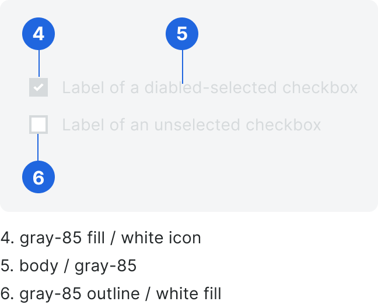
Task: Select the '6. gray-85 outline / white fill' line
Action: pos(111,294)
